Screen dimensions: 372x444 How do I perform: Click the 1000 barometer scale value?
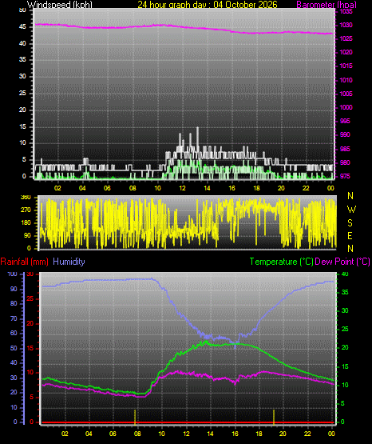coord(346,107)
